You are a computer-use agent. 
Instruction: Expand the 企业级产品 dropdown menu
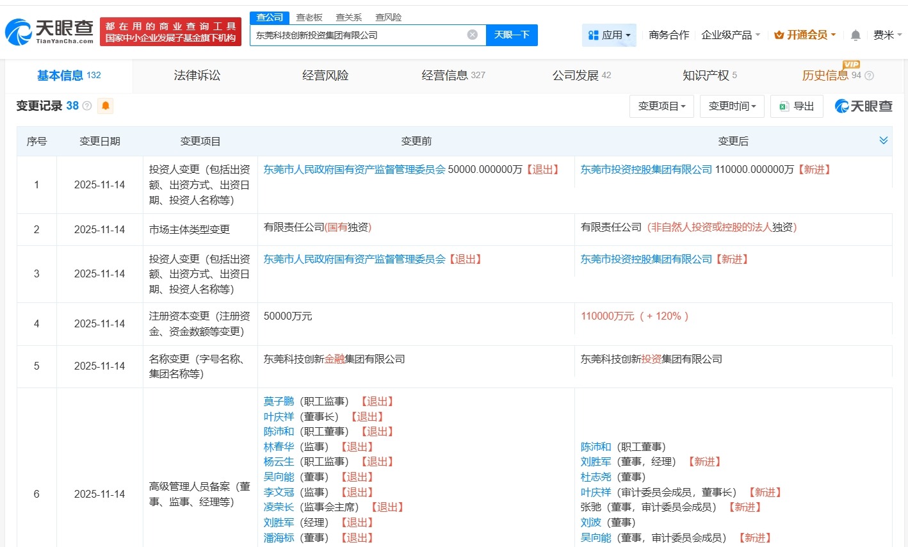(727, 35)
